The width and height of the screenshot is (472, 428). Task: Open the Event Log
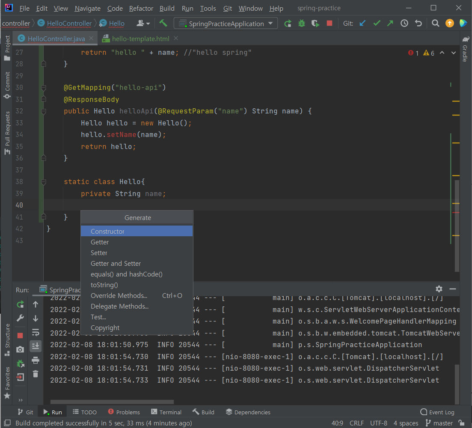pyautogui.click(x=437, y=412)
